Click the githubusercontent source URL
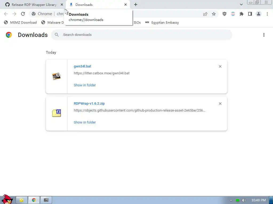Viewport: 273px width, 204px height. pos(139,110)
